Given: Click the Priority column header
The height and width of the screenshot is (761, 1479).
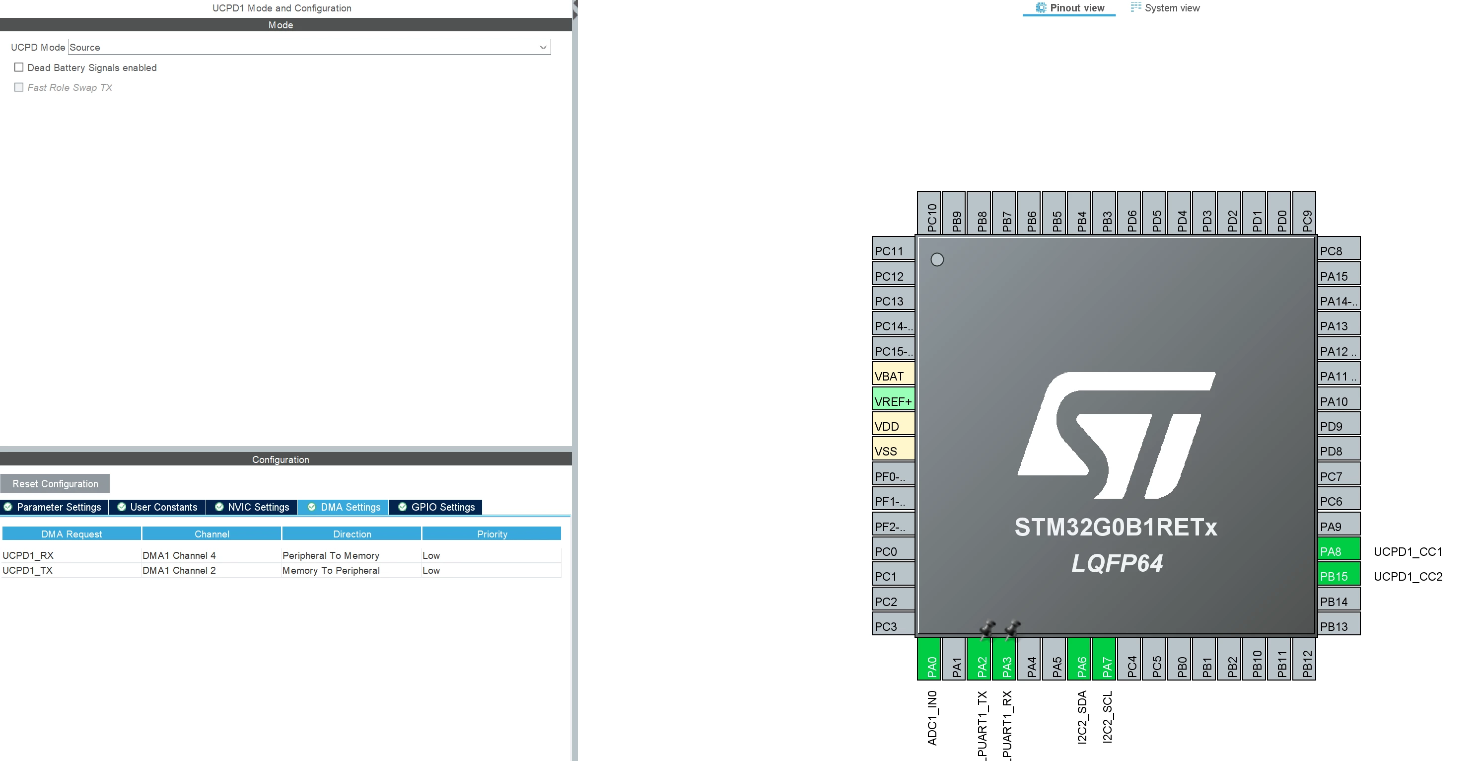Looking at the screenshot, I should pos(492,533).
